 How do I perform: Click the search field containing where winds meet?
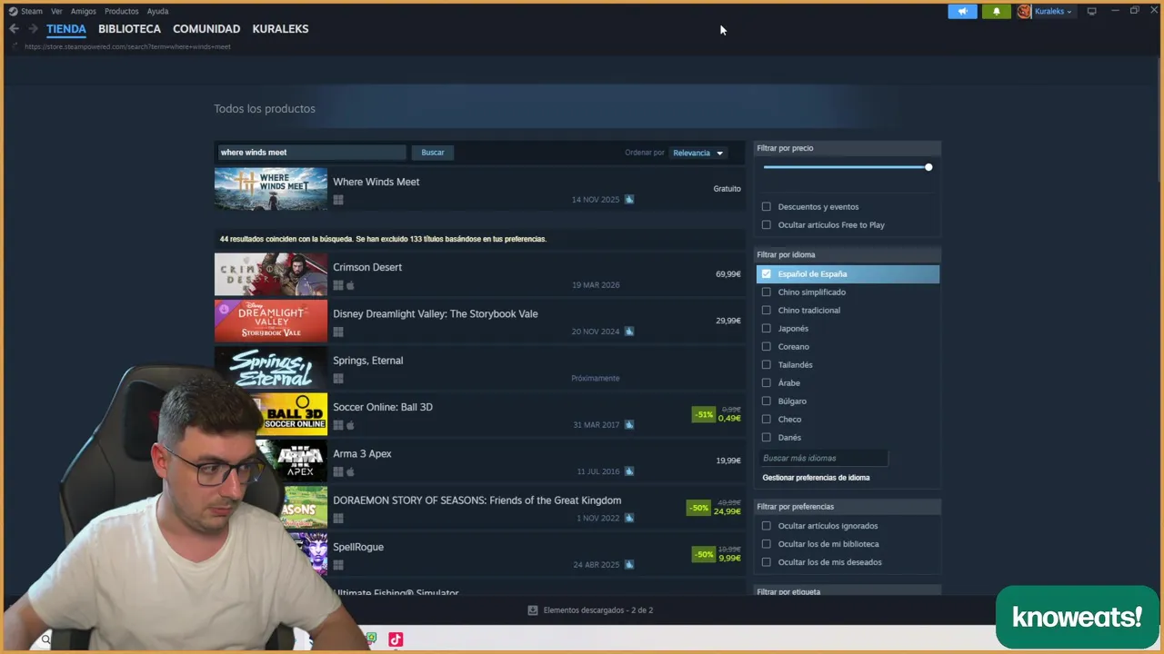(x=311, y=153)
